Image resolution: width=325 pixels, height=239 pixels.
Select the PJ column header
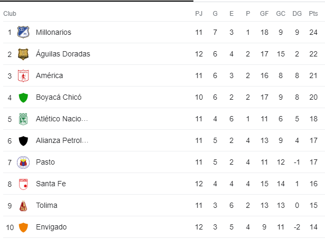(199, 13)
